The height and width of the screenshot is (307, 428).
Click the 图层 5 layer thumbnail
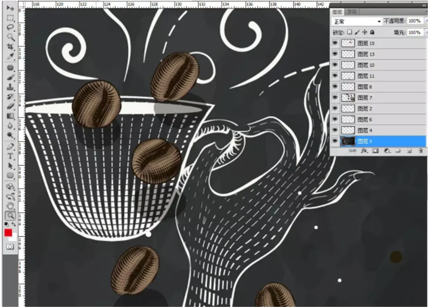pos(348,141)
